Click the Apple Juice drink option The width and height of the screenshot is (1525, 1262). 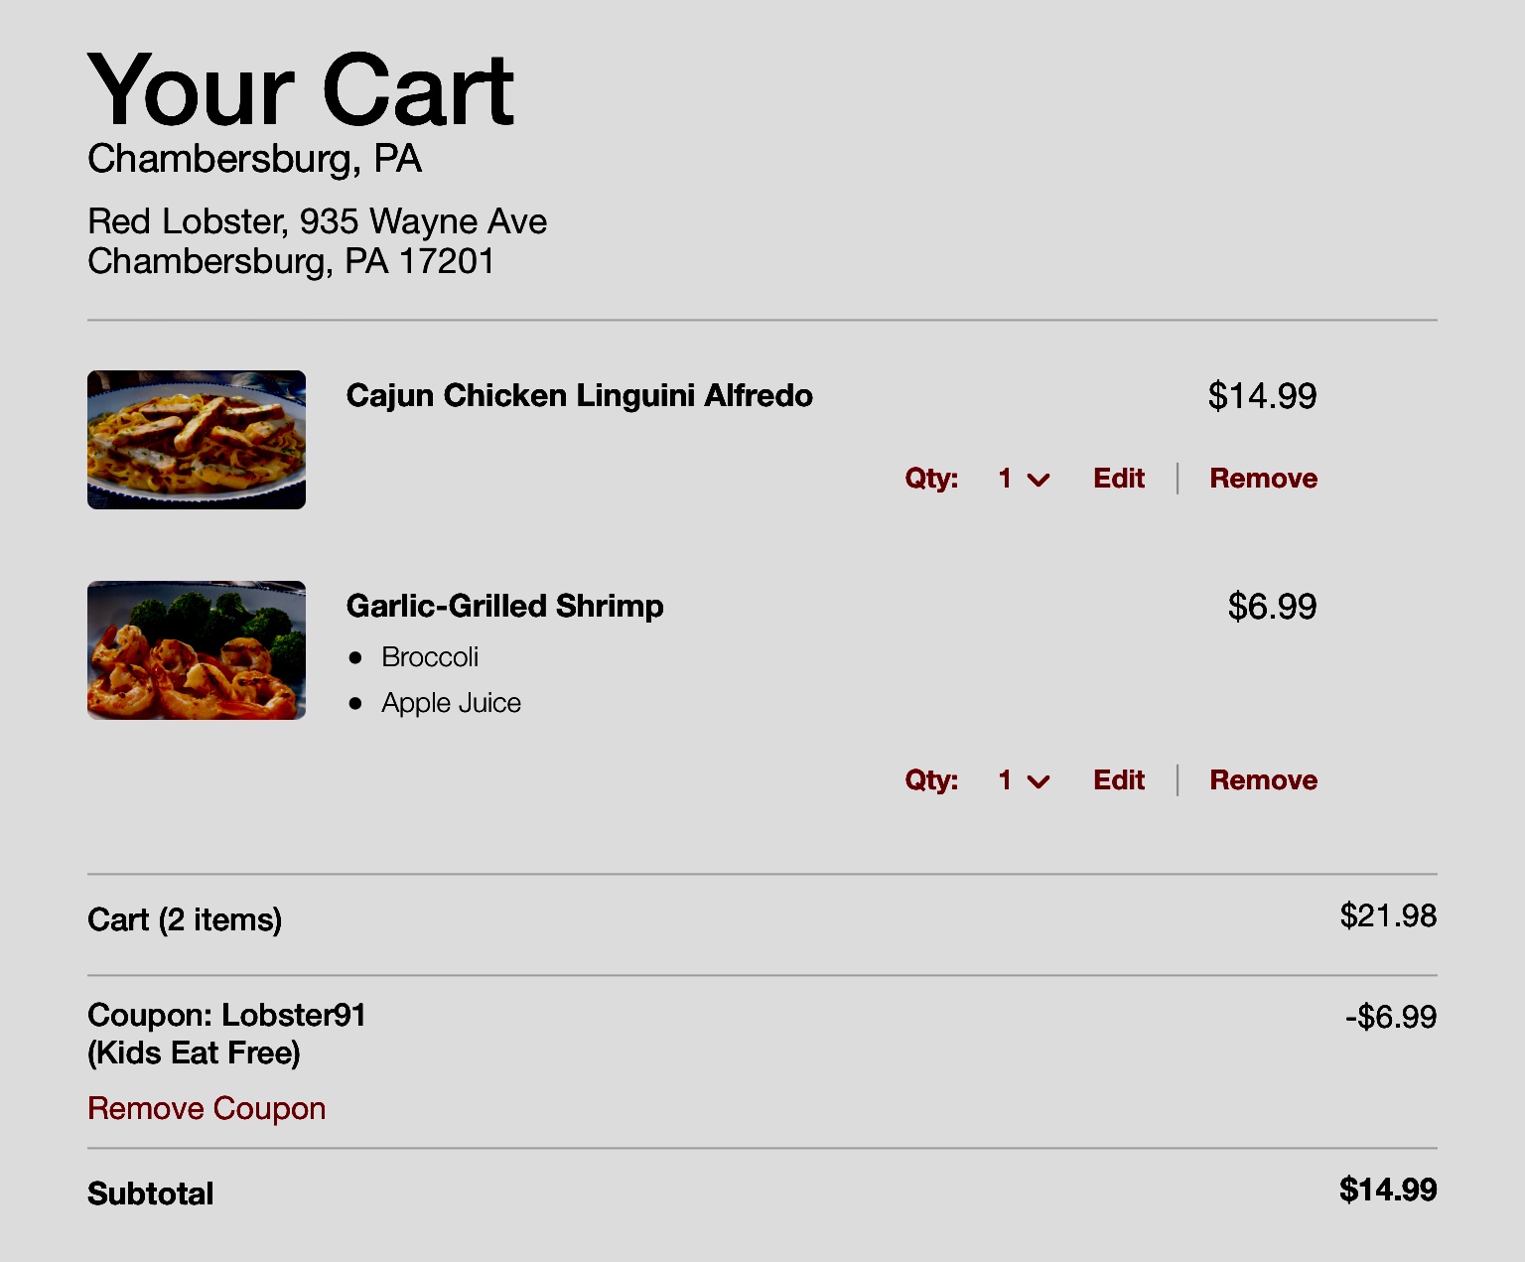451,703
